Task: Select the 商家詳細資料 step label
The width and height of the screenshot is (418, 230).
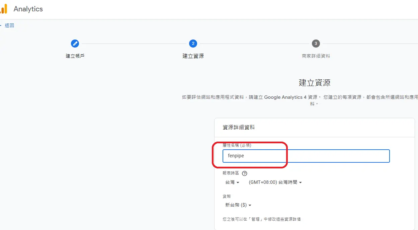Action: pos(315,56)
